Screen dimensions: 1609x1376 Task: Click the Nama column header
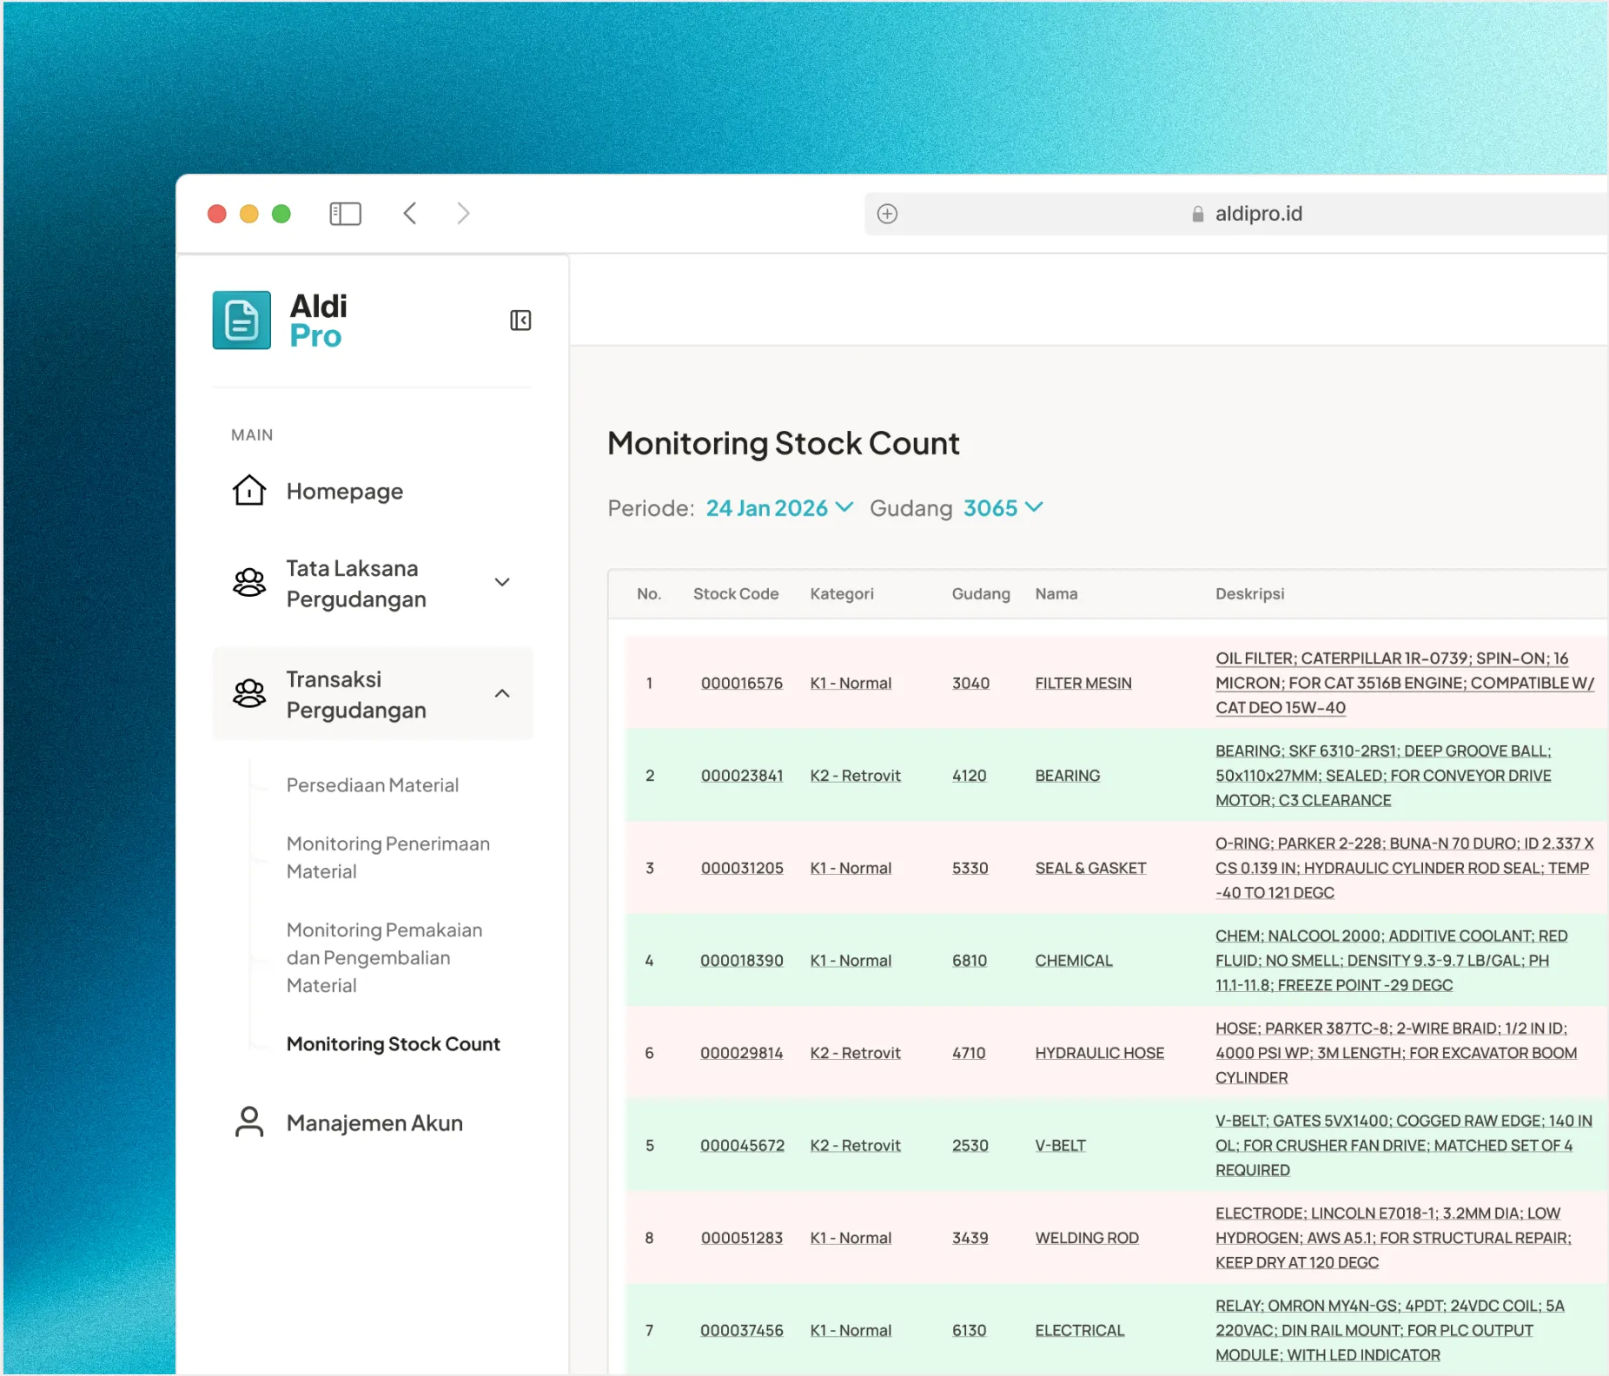pyautogui.click(x=1056, y=594)
